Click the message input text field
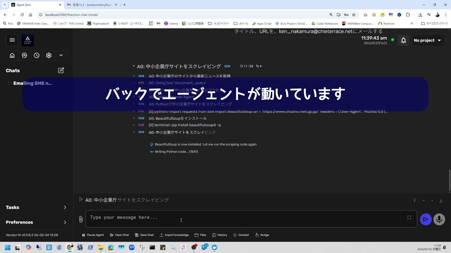Screen dimensions: 451x253 coord(247,218)
